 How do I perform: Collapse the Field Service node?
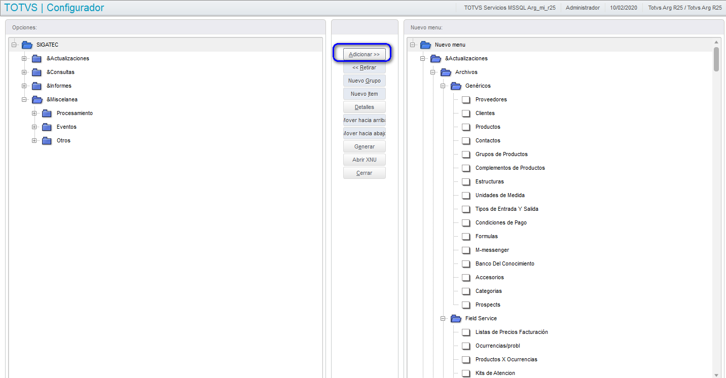click(x=443, y=319)
